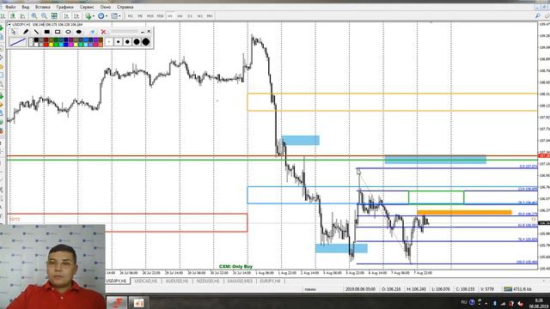Open the orange taskbar application icon
Image resolution: width=550 pixels, height=309 pixels.
click(139, 302)
